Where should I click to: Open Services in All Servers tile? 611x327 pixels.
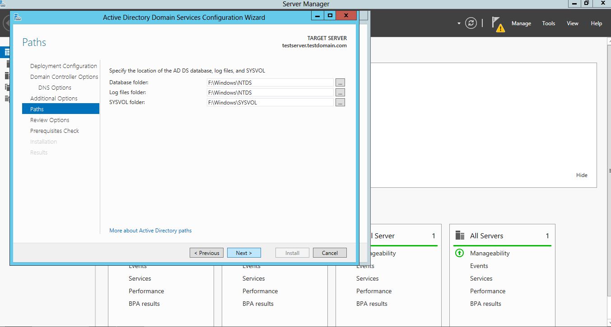pyautogui.click(x=481, y=278)
